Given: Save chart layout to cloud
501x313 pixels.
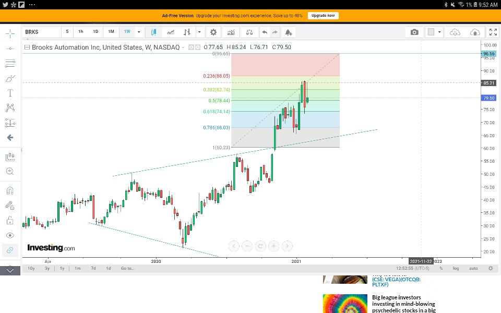Looking at the screenshot, I should click(475, 32).
